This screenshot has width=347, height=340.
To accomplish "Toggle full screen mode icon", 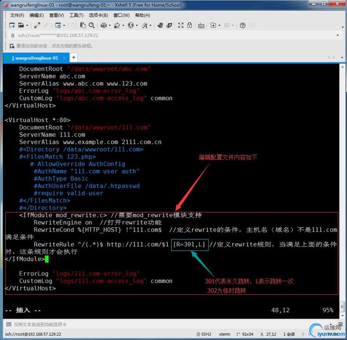I will pyautogui.click(x=180, y=25).
